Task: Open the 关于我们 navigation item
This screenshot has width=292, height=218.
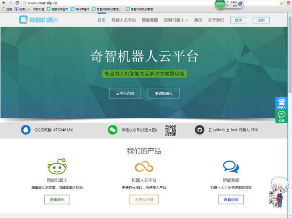Action: pos(216,20)
